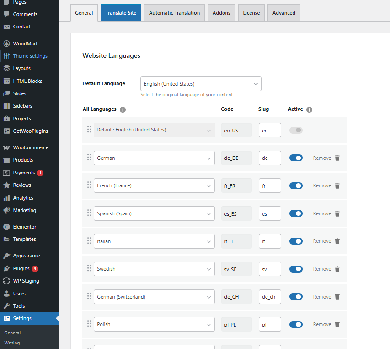Select the Analytics chart icon

pyautogui.click(x=5, y=197)
